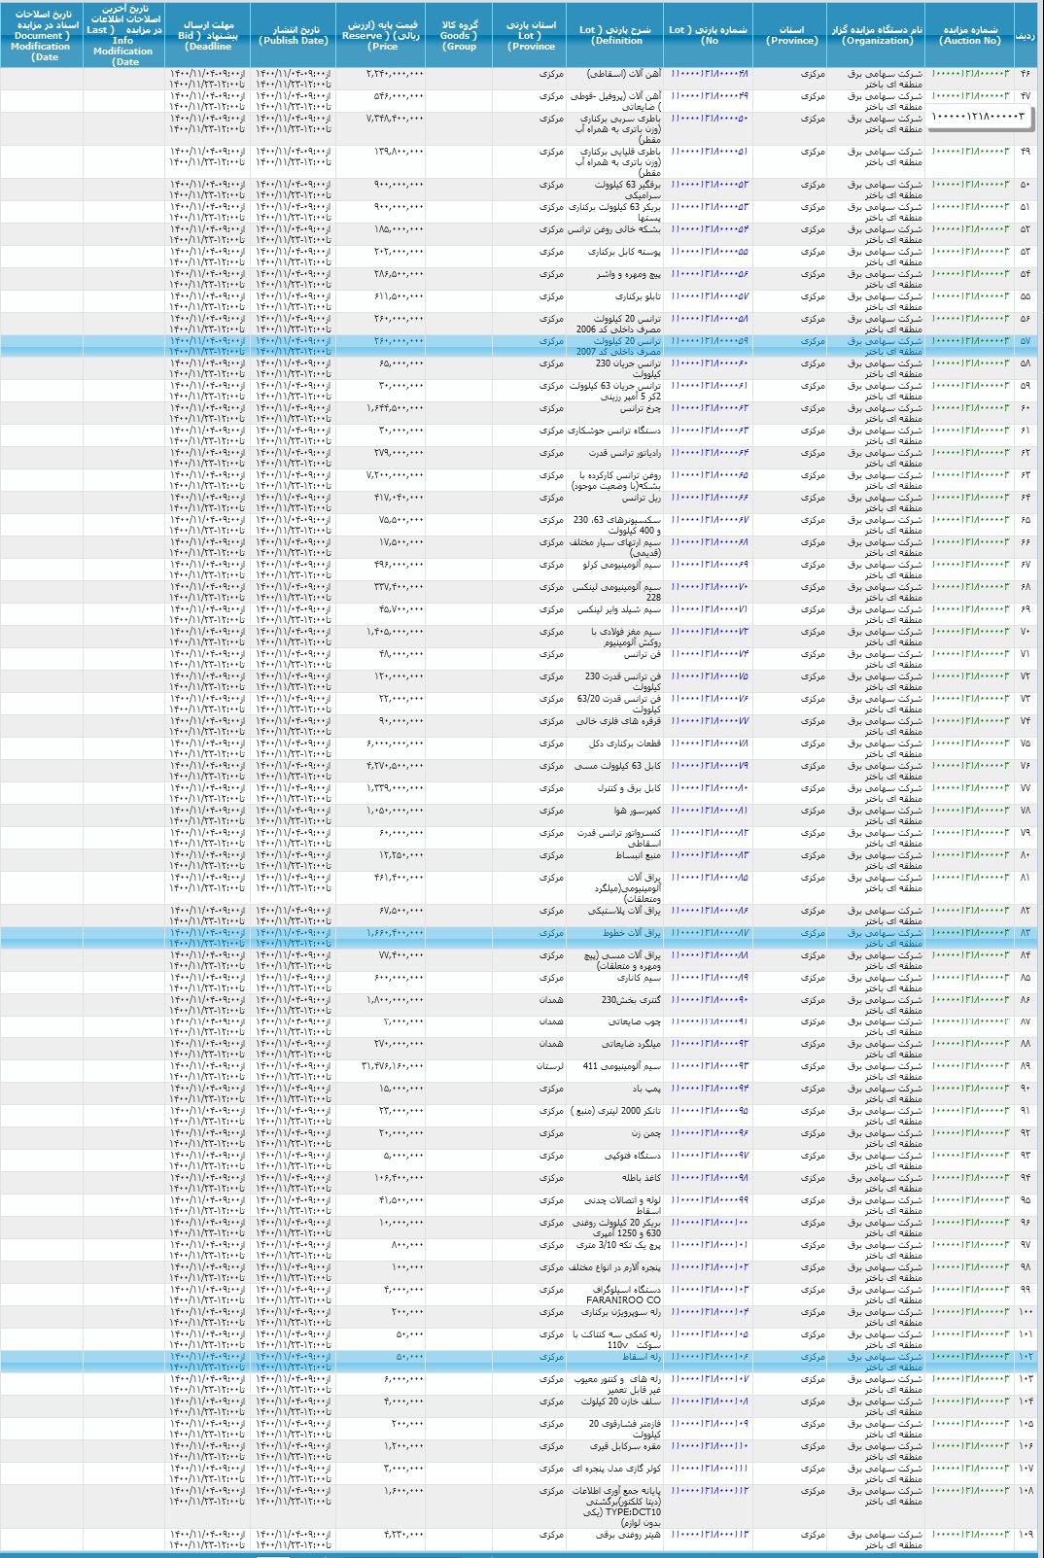The height and width of the screenshot is (1558, 1044).
Task: Open lot link ending in 000106
Action: pos(710,1357)
